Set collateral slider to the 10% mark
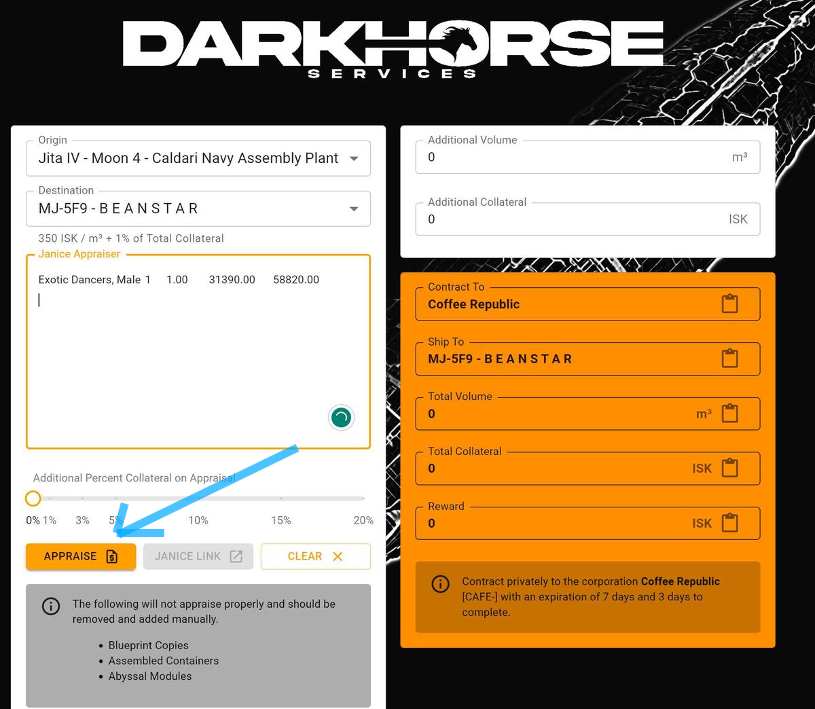The height and width of the screenshot is (709, 815). [x=198, y=498]
